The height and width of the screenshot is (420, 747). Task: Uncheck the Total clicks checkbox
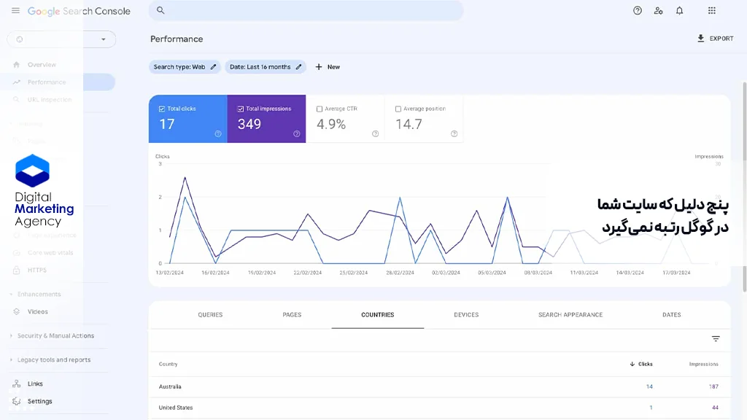[x=162, y=109]
